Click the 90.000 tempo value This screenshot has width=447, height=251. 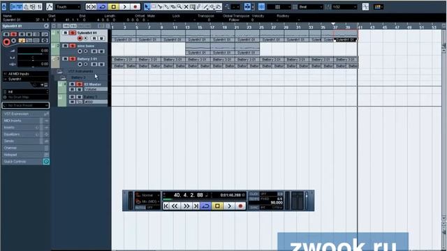point(277,203)
